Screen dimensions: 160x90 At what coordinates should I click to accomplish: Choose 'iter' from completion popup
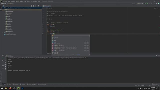pos(70,50)
